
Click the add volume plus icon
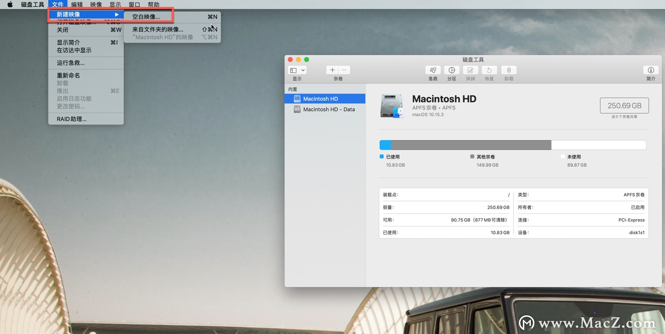point(332,70)
